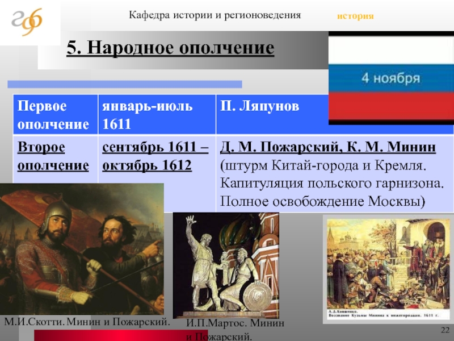Select the "Первое ополчение" table cell

click(x=52, y=115)
